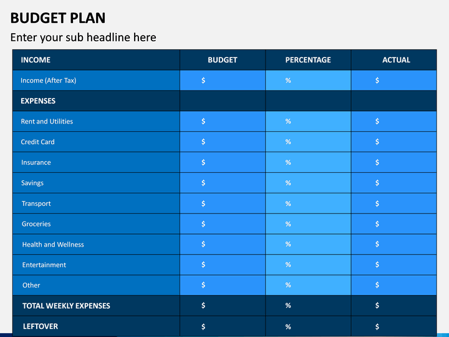This screenshot has height=337, width=449.
Task: Select the EXPENSES section header cell
Action: point(96,101)
